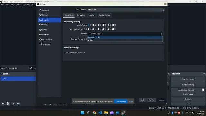Click the Bluetooth tray icon
The width and height of the screenshot is (206, 116).
click(173, 113)
